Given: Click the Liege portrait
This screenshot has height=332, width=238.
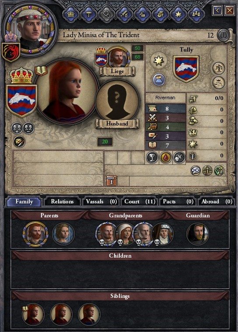Looking at the screenshot, I should (117, 57).
